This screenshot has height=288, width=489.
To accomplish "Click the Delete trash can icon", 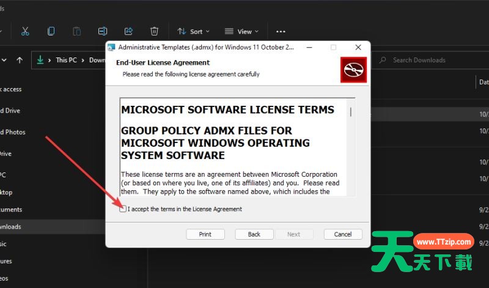I will pyautogui.click(x=155, y=31).
